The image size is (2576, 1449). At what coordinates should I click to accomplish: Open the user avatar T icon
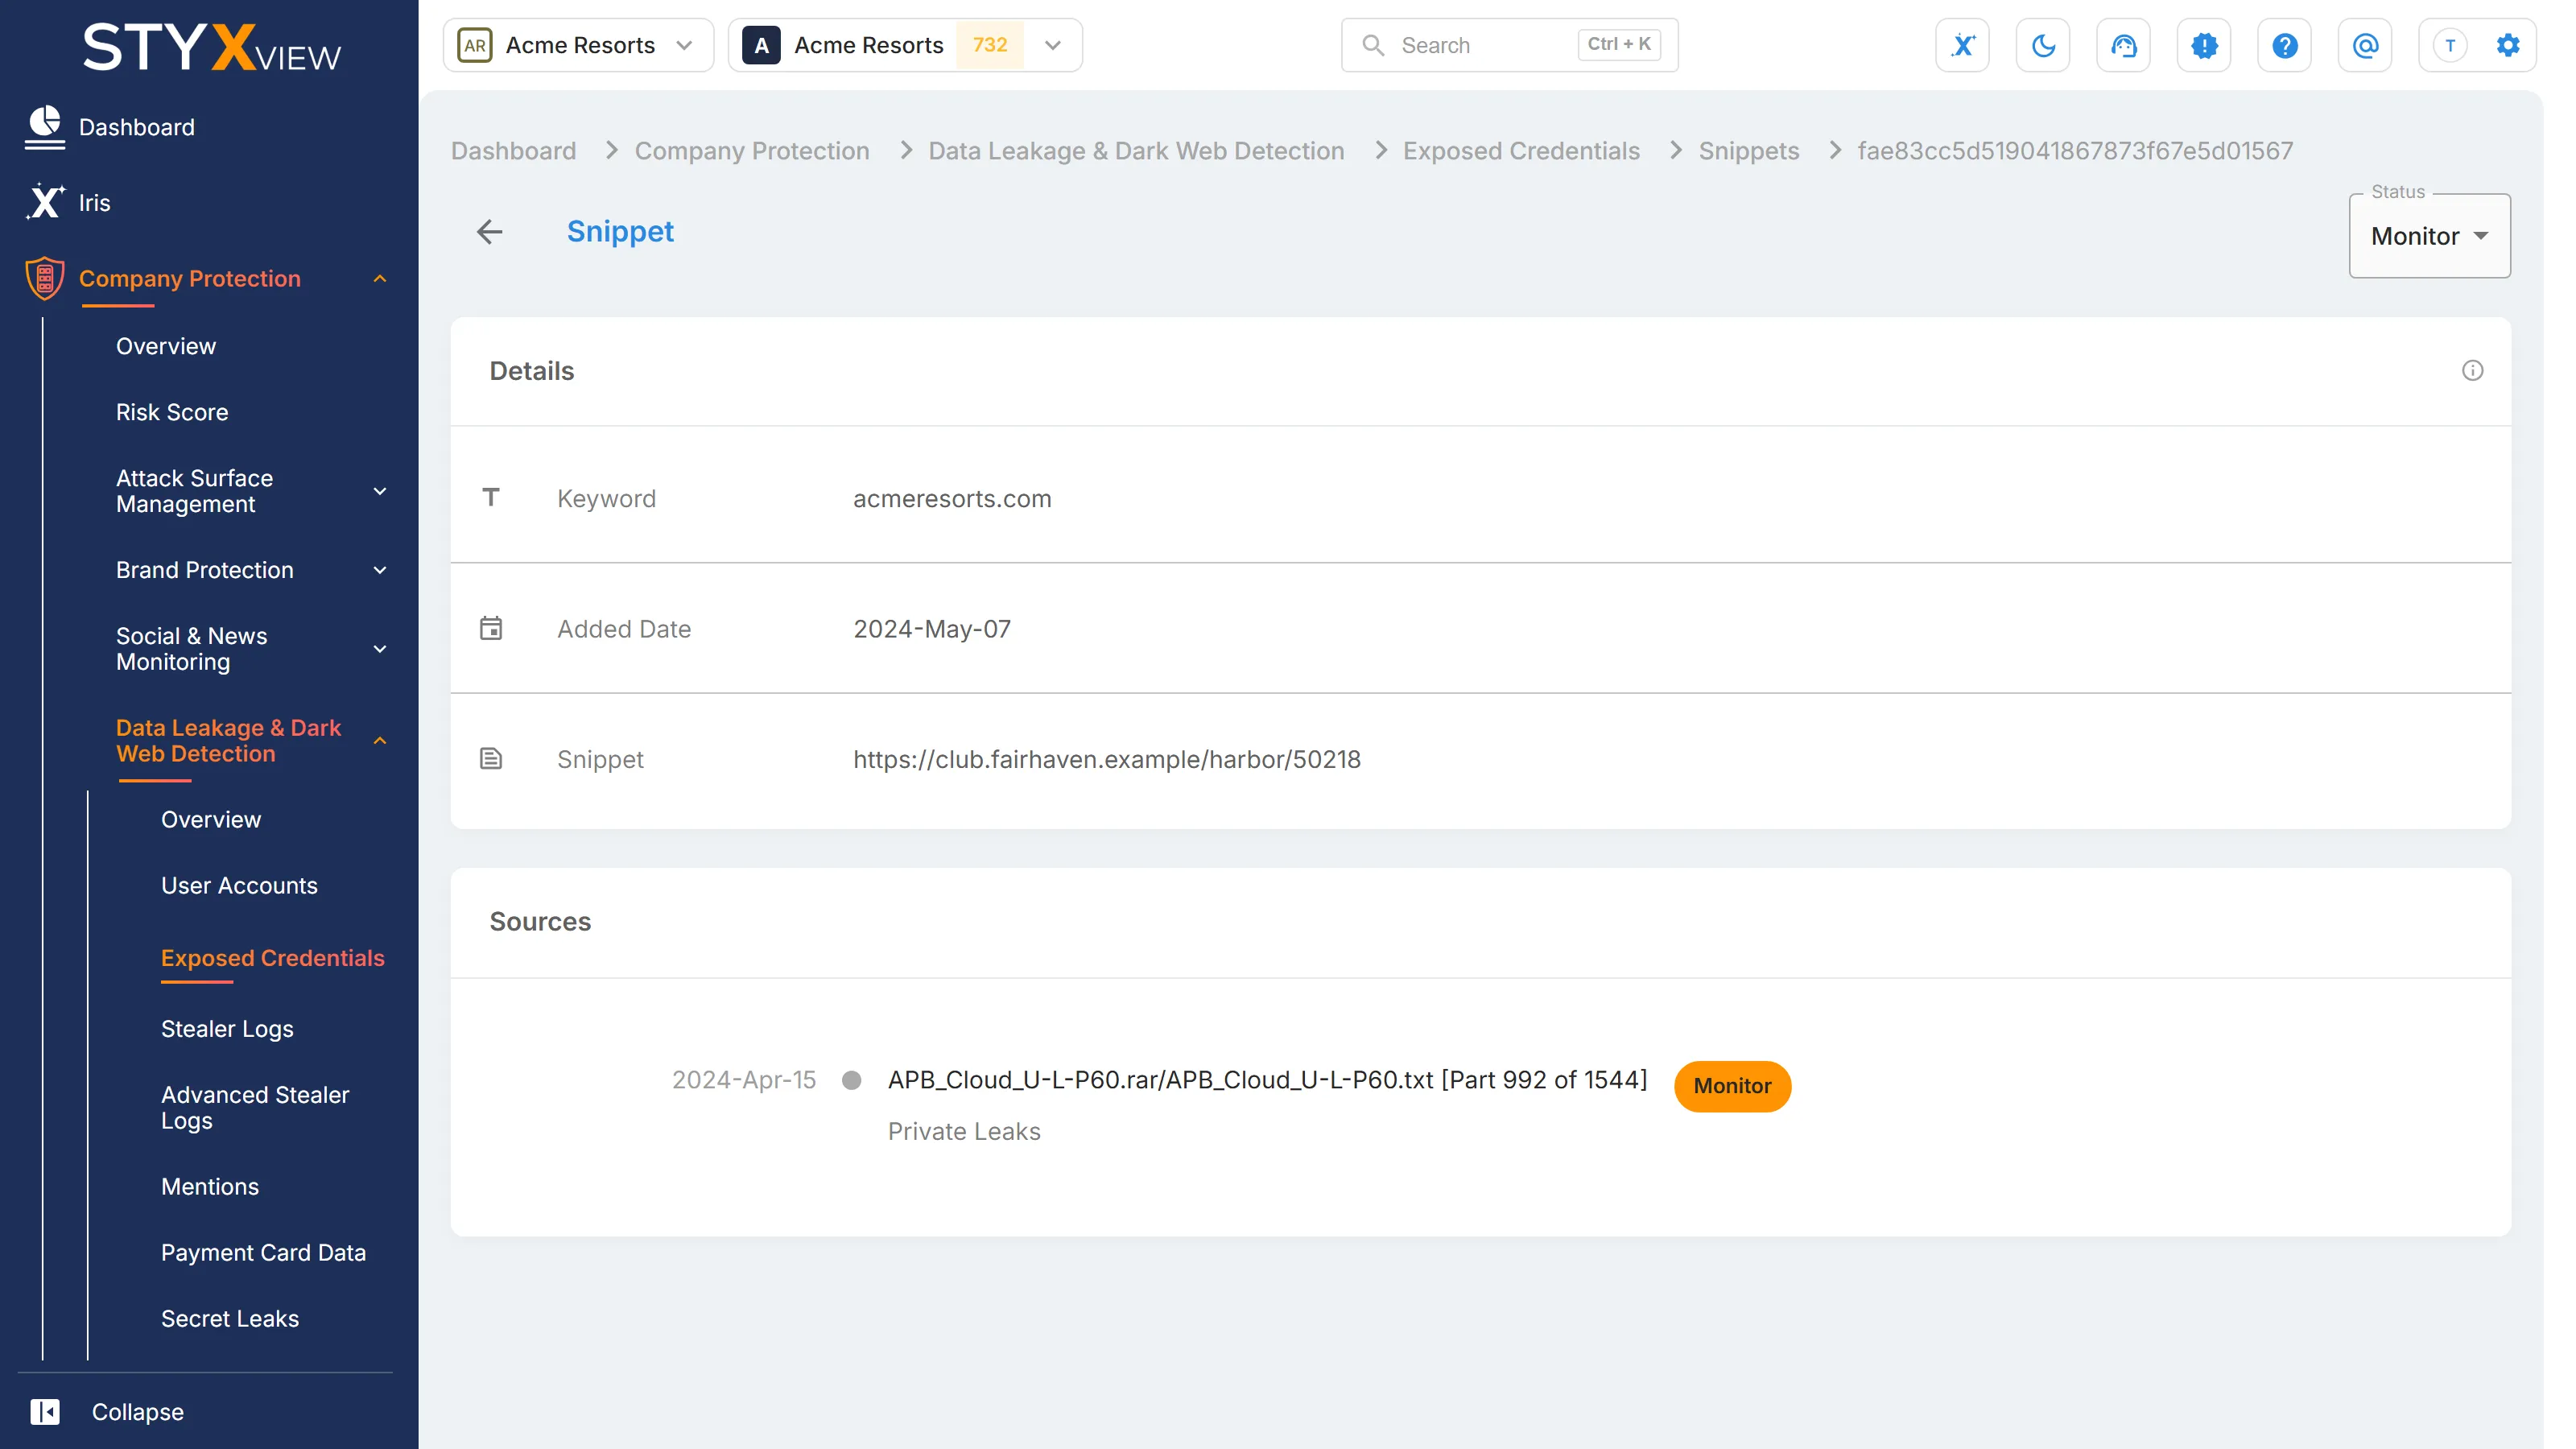[2450, 45]
